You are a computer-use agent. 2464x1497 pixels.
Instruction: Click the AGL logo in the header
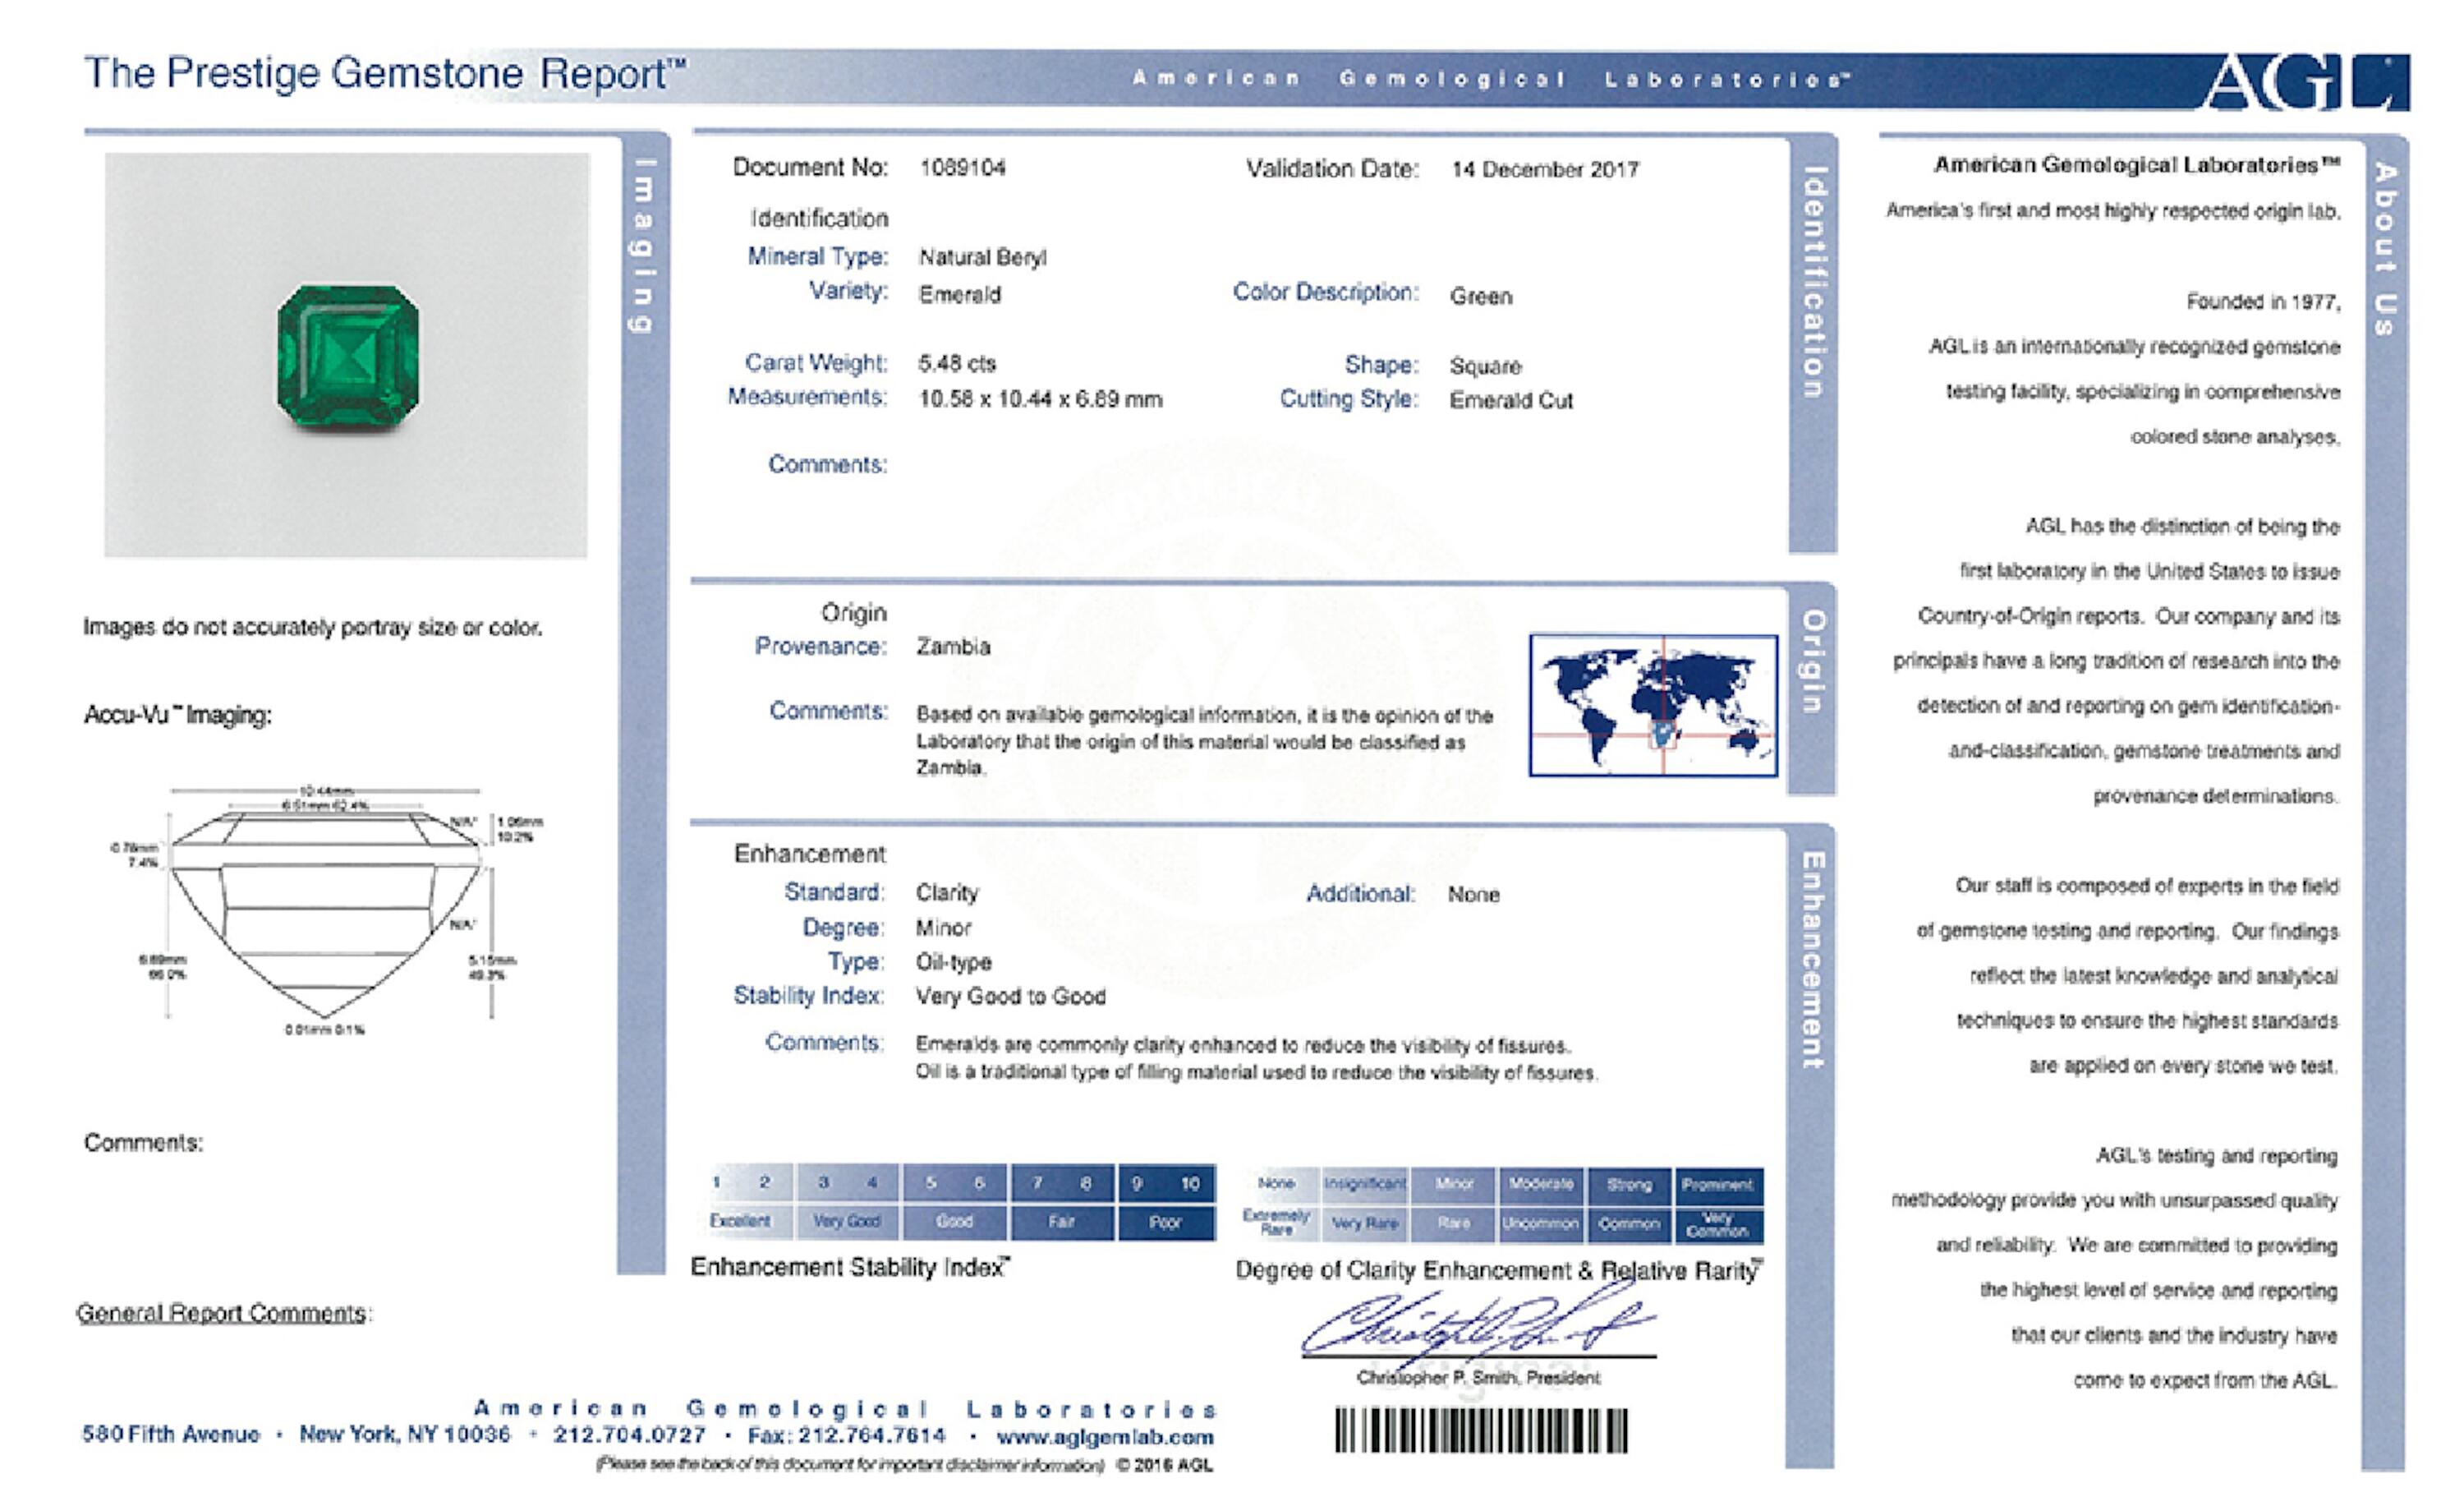coord(2304,81)
